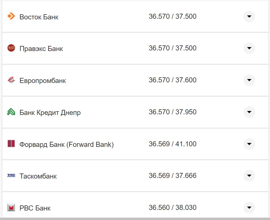Open the Восток Банк name link
270x220 pixels.
click(39, 17)
